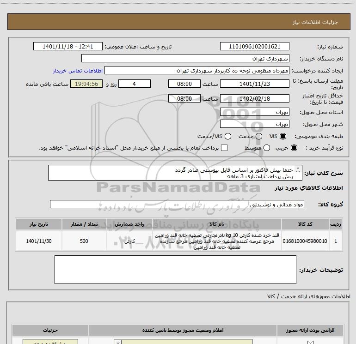Click inside the توضیحات خریدار text area
This screenshot has height=344, width=356.
(175, 270)
